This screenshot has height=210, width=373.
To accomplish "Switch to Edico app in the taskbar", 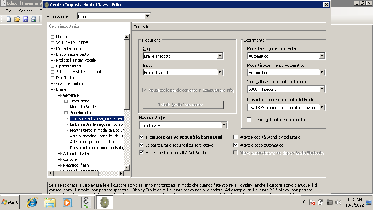I will [x=86, y=202].
